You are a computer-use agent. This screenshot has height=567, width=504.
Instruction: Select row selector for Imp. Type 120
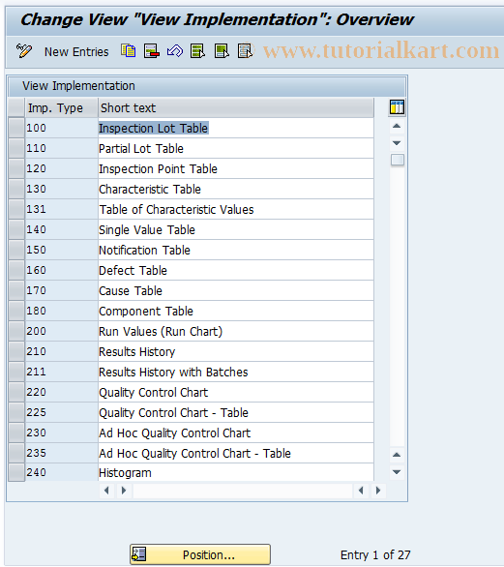coord(16,168)
